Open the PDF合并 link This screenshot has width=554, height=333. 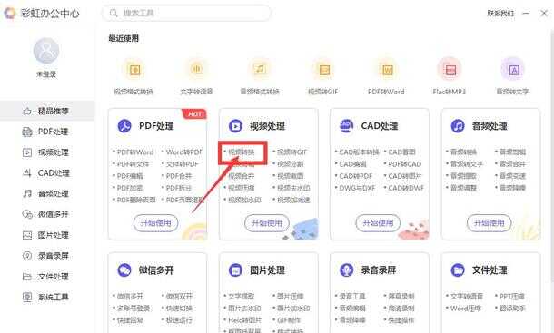pyautogui.click(x=179, y=176)
